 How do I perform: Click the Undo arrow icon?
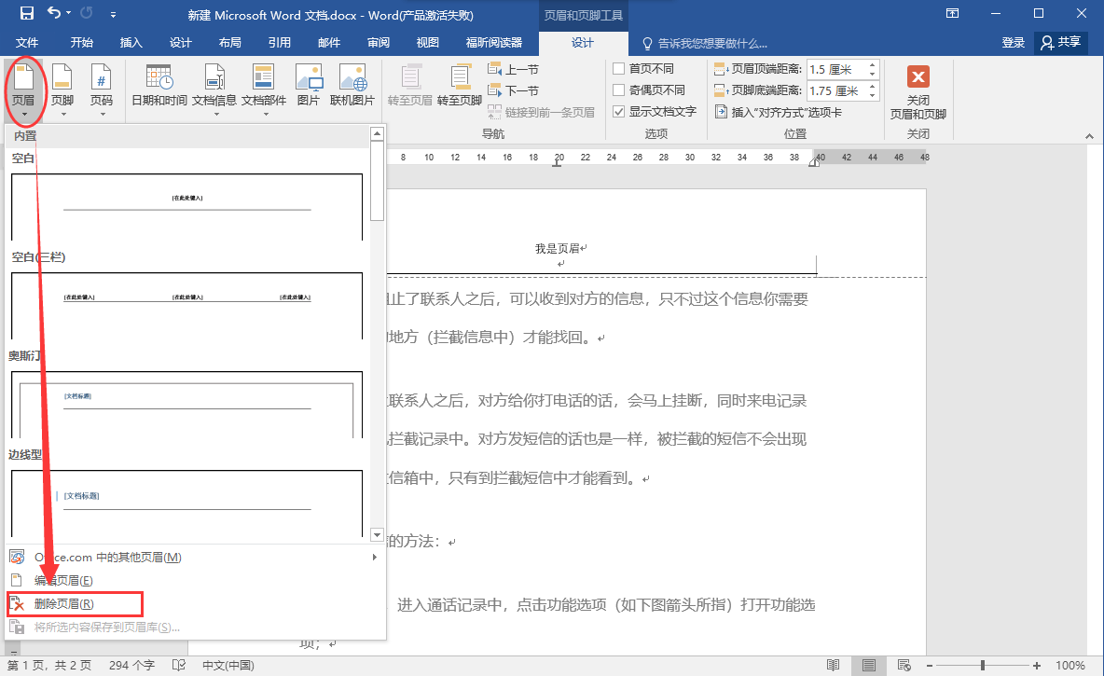point(54,13)
